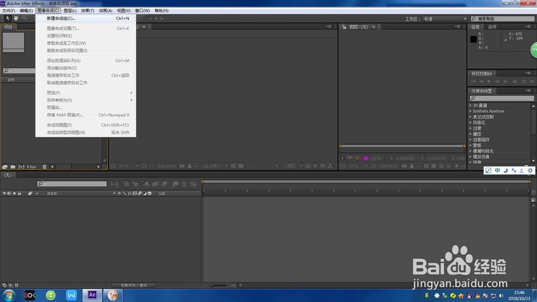Click the hide shy layers icon in timeline
The image size is (537, 302).
pos(147,184)
